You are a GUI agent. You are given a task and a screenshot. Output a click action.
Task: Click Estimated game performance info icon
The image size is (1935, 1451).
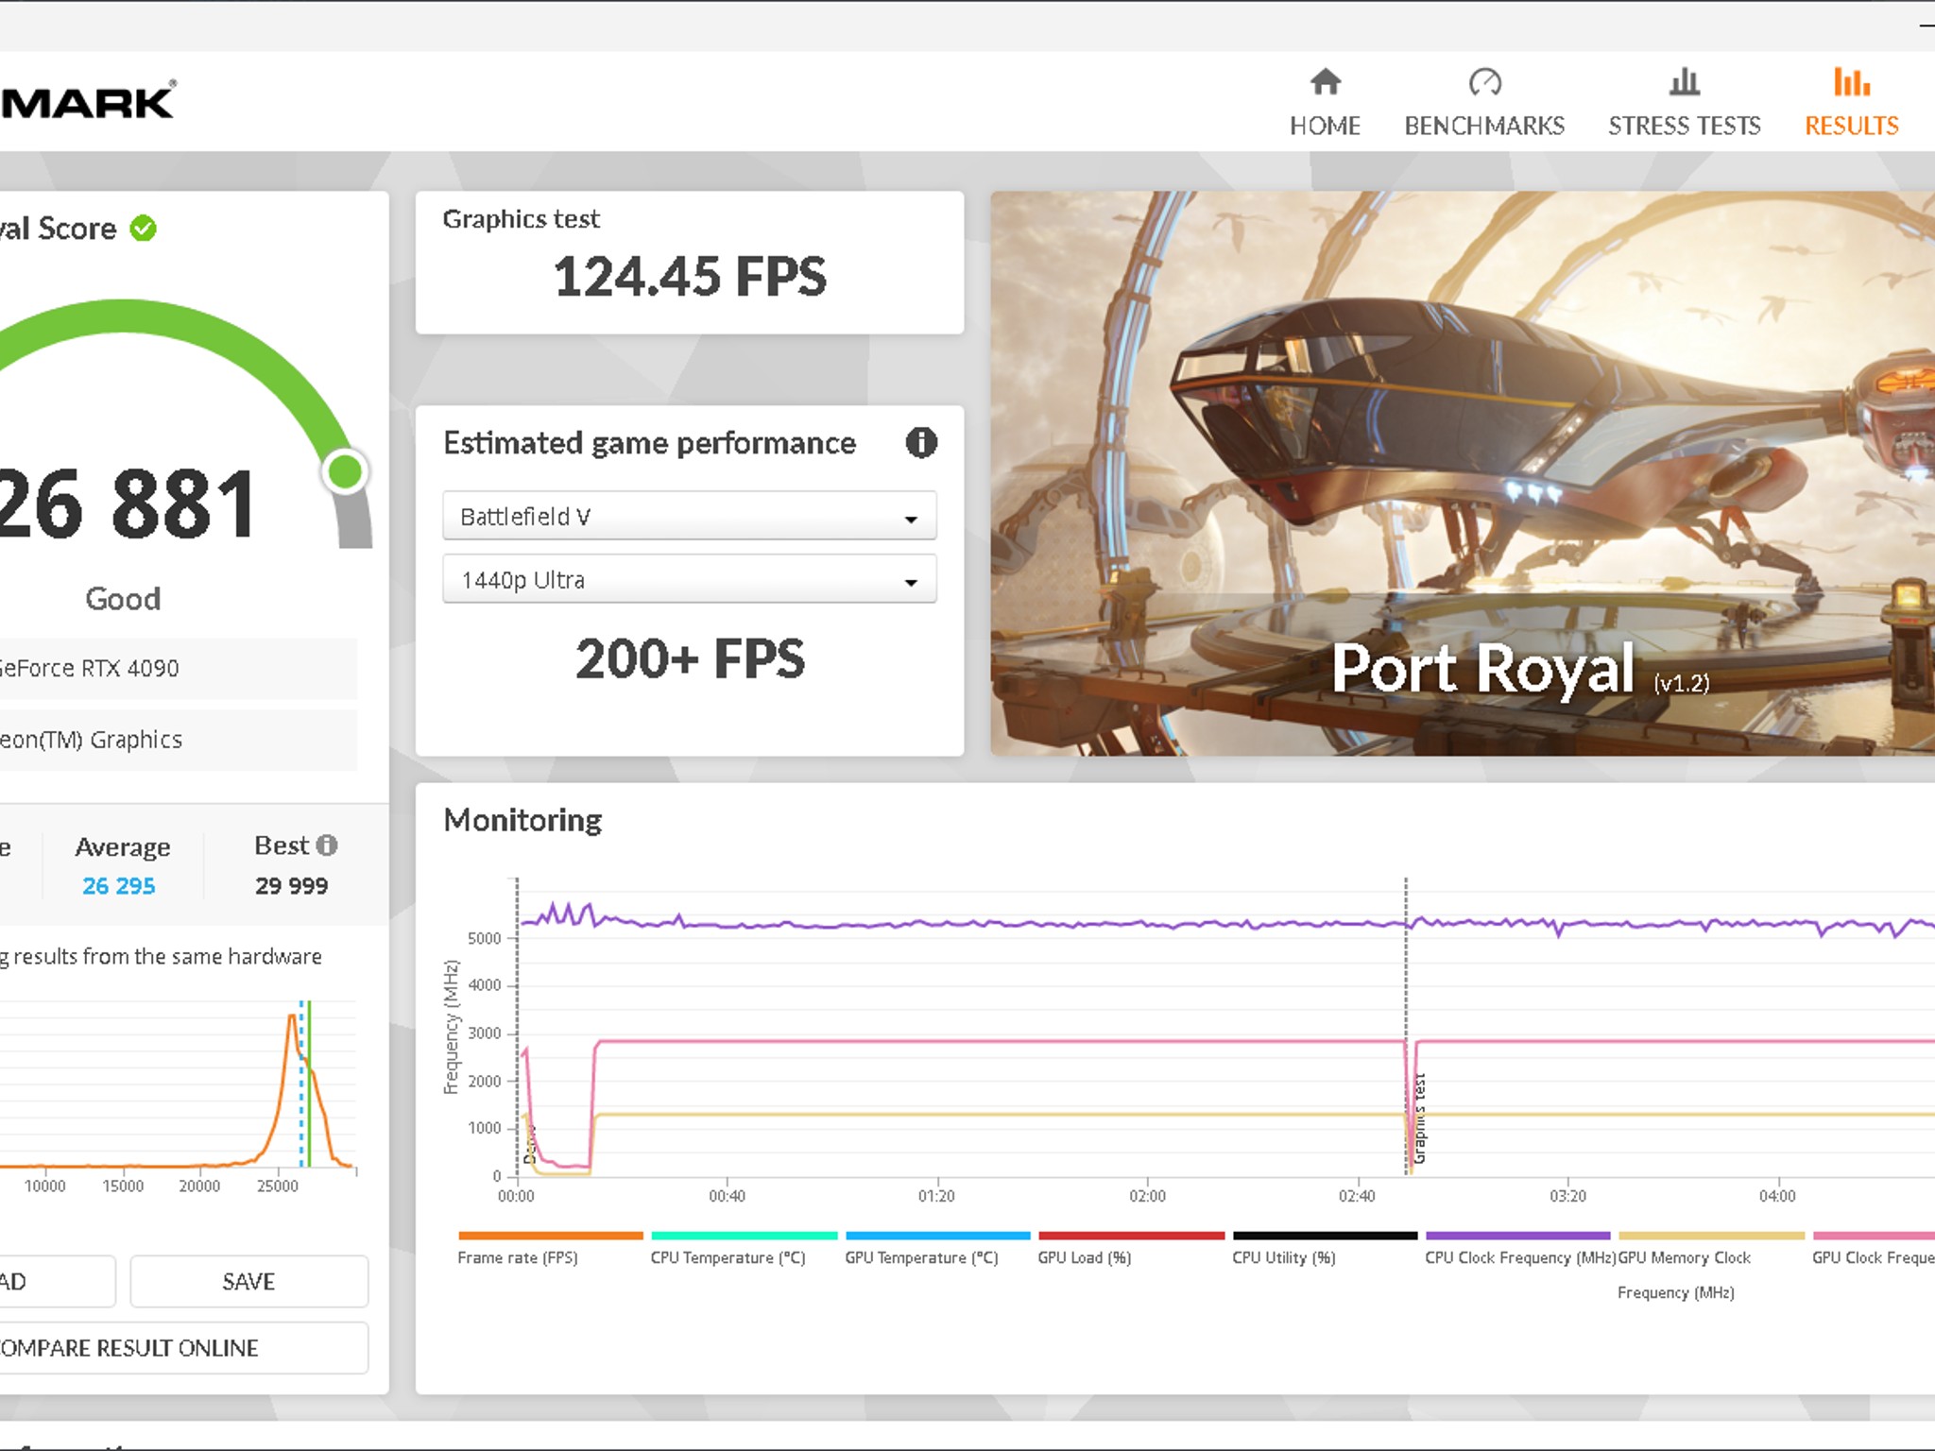pos(921,442)
